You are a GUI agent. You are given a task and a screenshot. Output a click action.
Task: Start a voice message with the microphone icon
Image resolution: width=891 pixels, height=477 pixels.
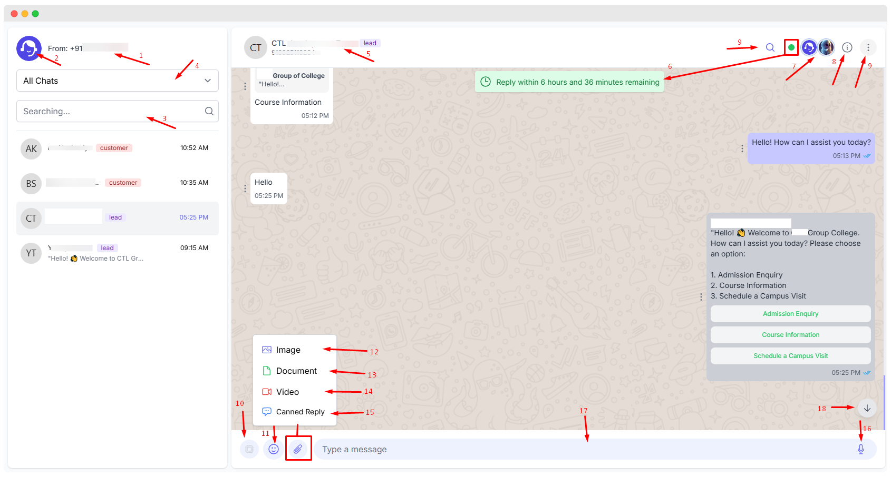tap(860, 449)
